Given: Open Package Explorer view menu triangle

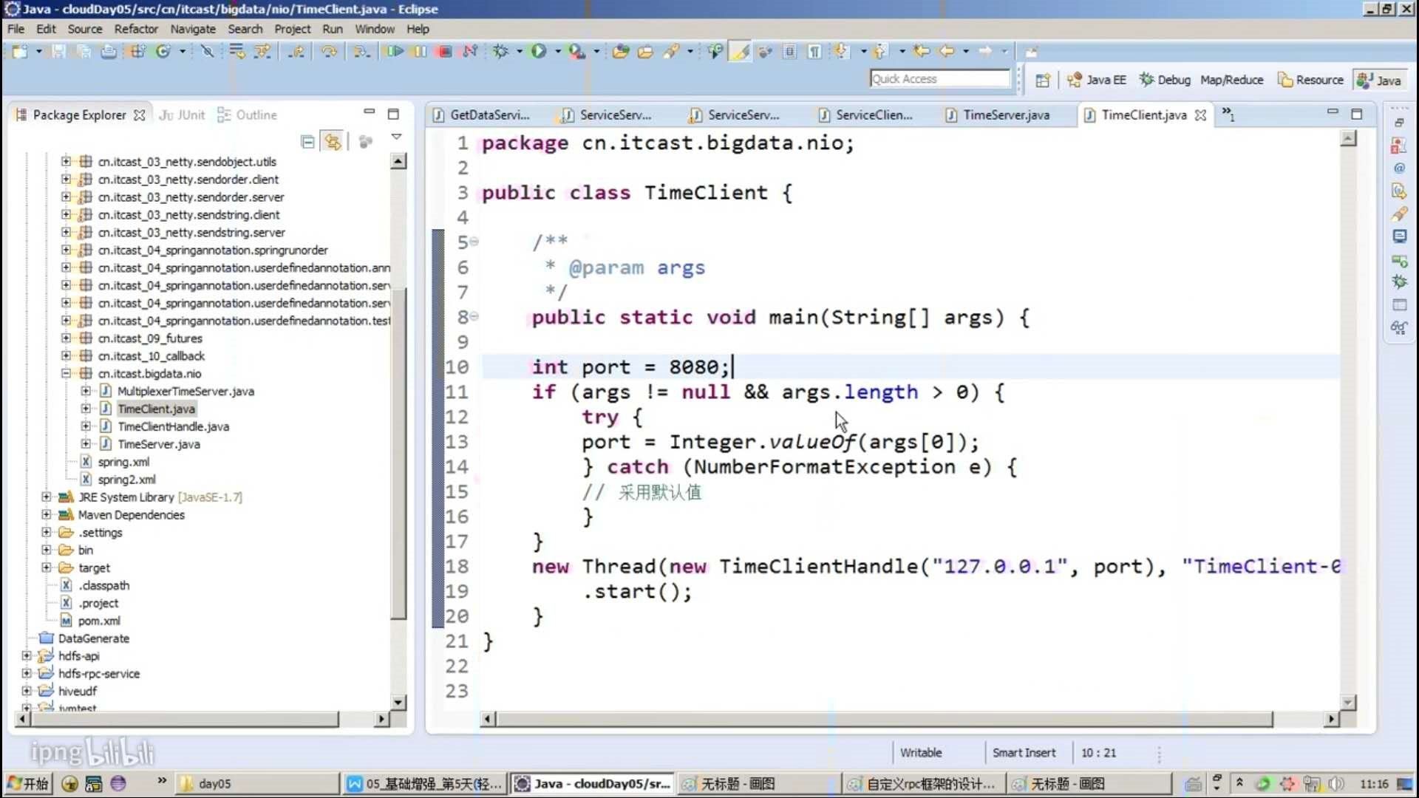Looking at the screenshot, I should pos(396,137).
